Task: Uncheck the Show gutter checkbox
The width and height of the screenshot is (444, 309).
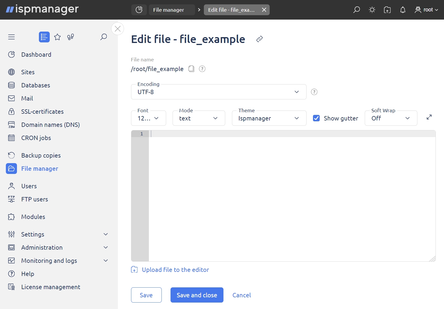Action: [316, 118]
